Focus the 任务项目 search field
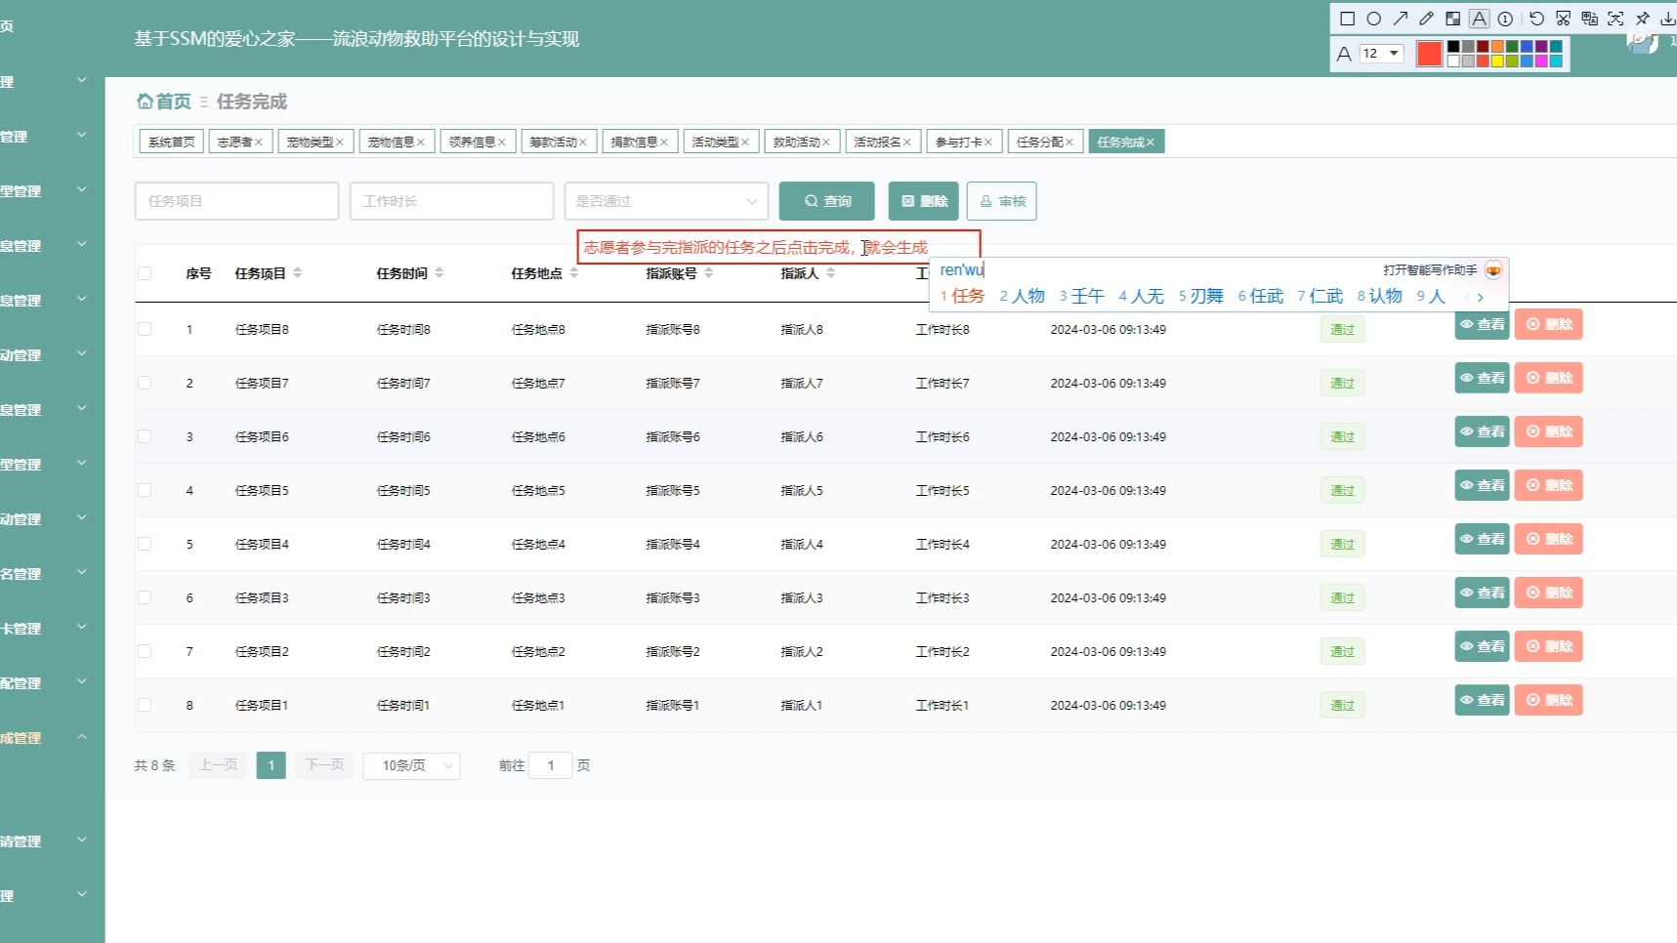This screenshot has height=943, width=1677. [x=237, y=201]
